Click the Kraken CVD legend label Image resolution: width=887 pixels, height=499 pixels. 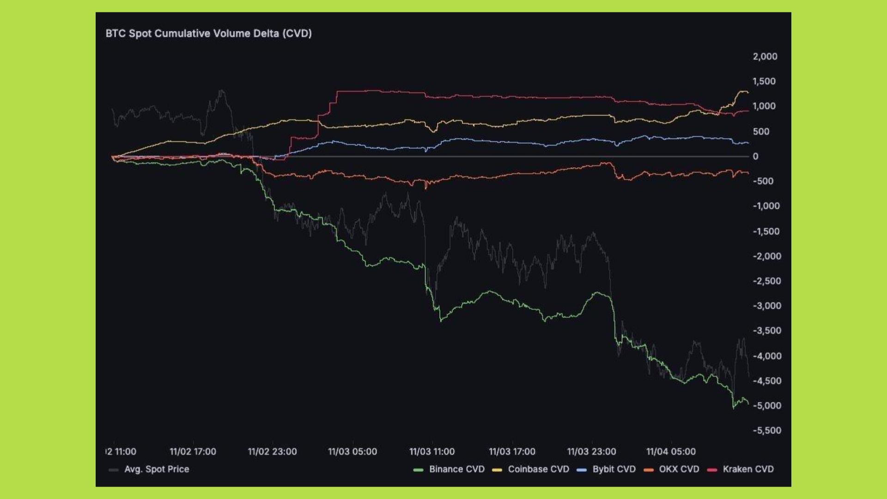tap(748, 469)
